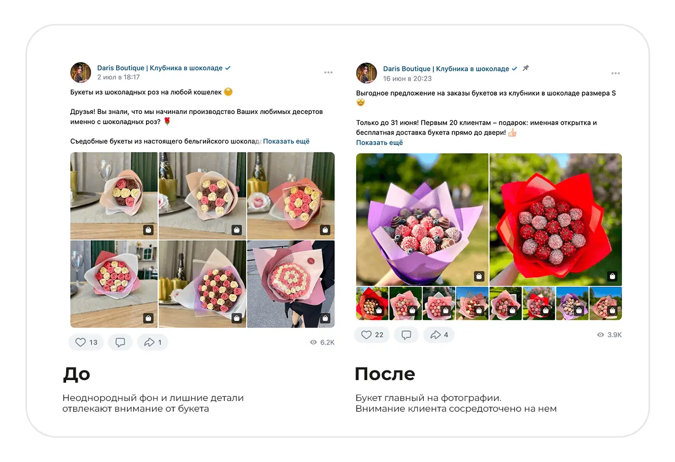675x462 pixels.
Task: Open the three-dot menu of the left post
Action: (329, 72)
